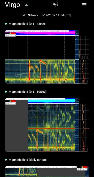Tap the antenna broadcast icon
Screen dimensions: 94x177
[56, 5]
